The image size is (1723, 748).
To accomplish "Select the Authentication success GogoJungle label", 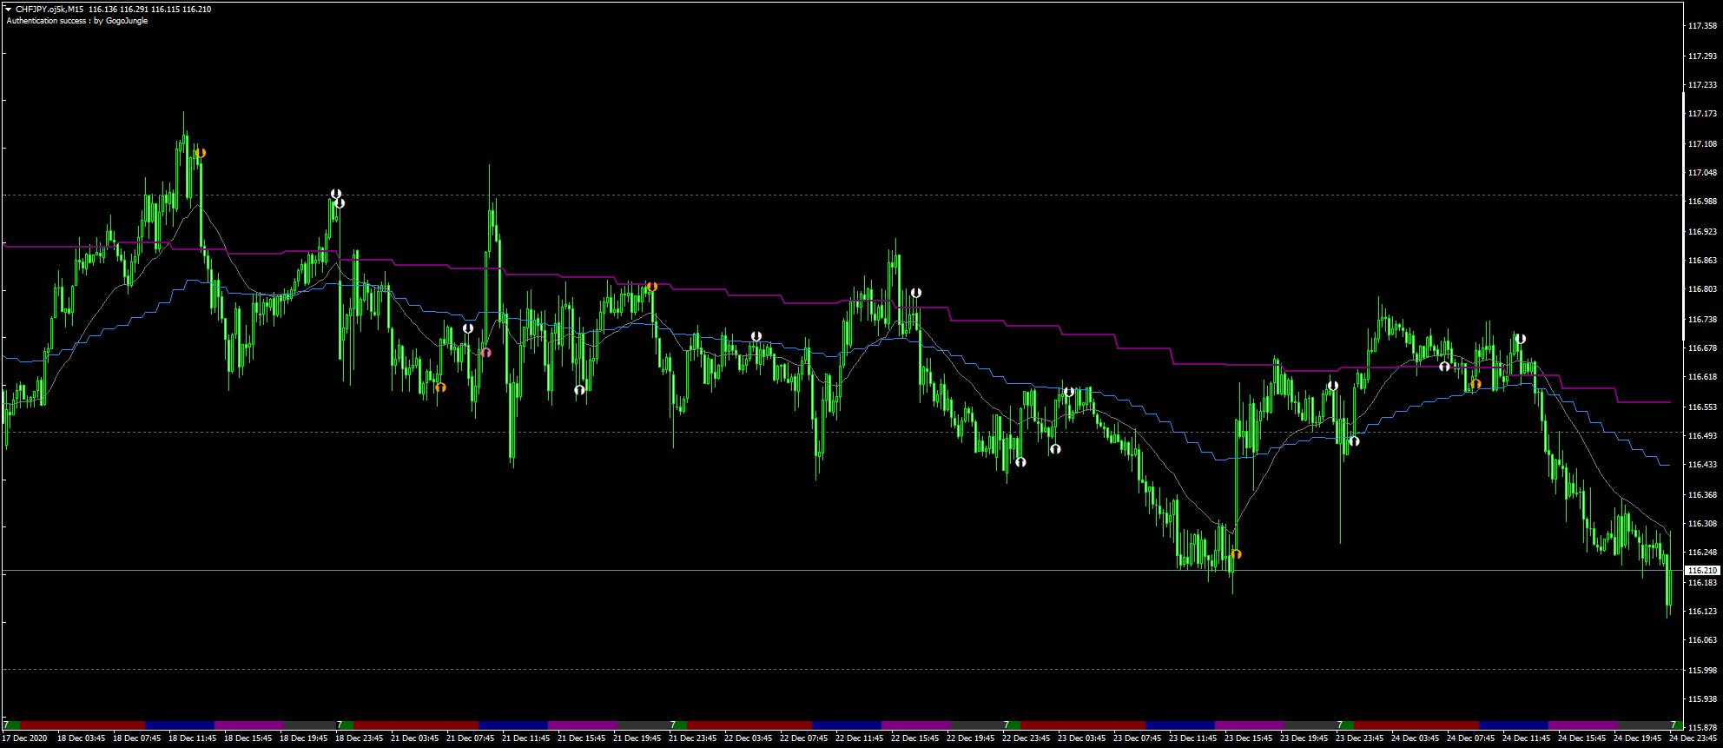I will coord(77,21).
